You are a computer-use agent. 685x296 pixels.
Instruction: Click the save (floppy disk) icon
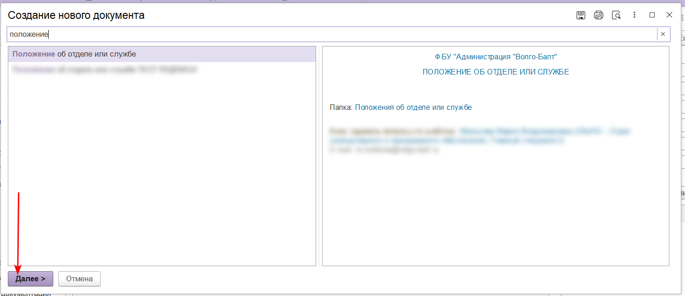[x=581, y=15]
